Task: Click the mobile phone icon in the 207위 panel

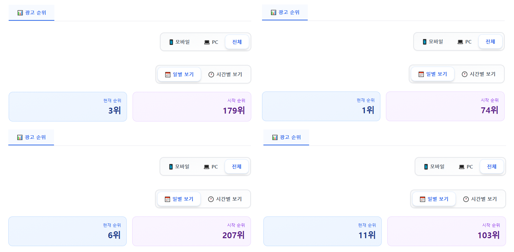Action: [171, 167]
